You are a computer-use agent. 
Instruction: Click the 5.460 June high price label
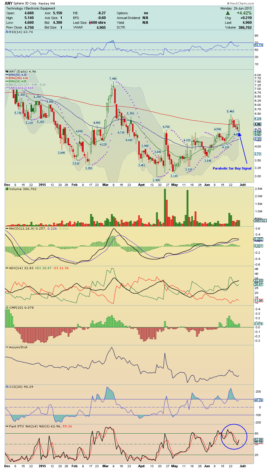230,112
